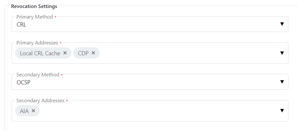Select the Local CRL Cache chip label
This screenshot has width=298, height=131.
click(40, 53)
